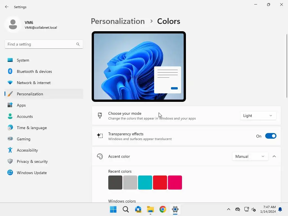Click the Transparency effects sparkle icon

click(x=100, y=136)
